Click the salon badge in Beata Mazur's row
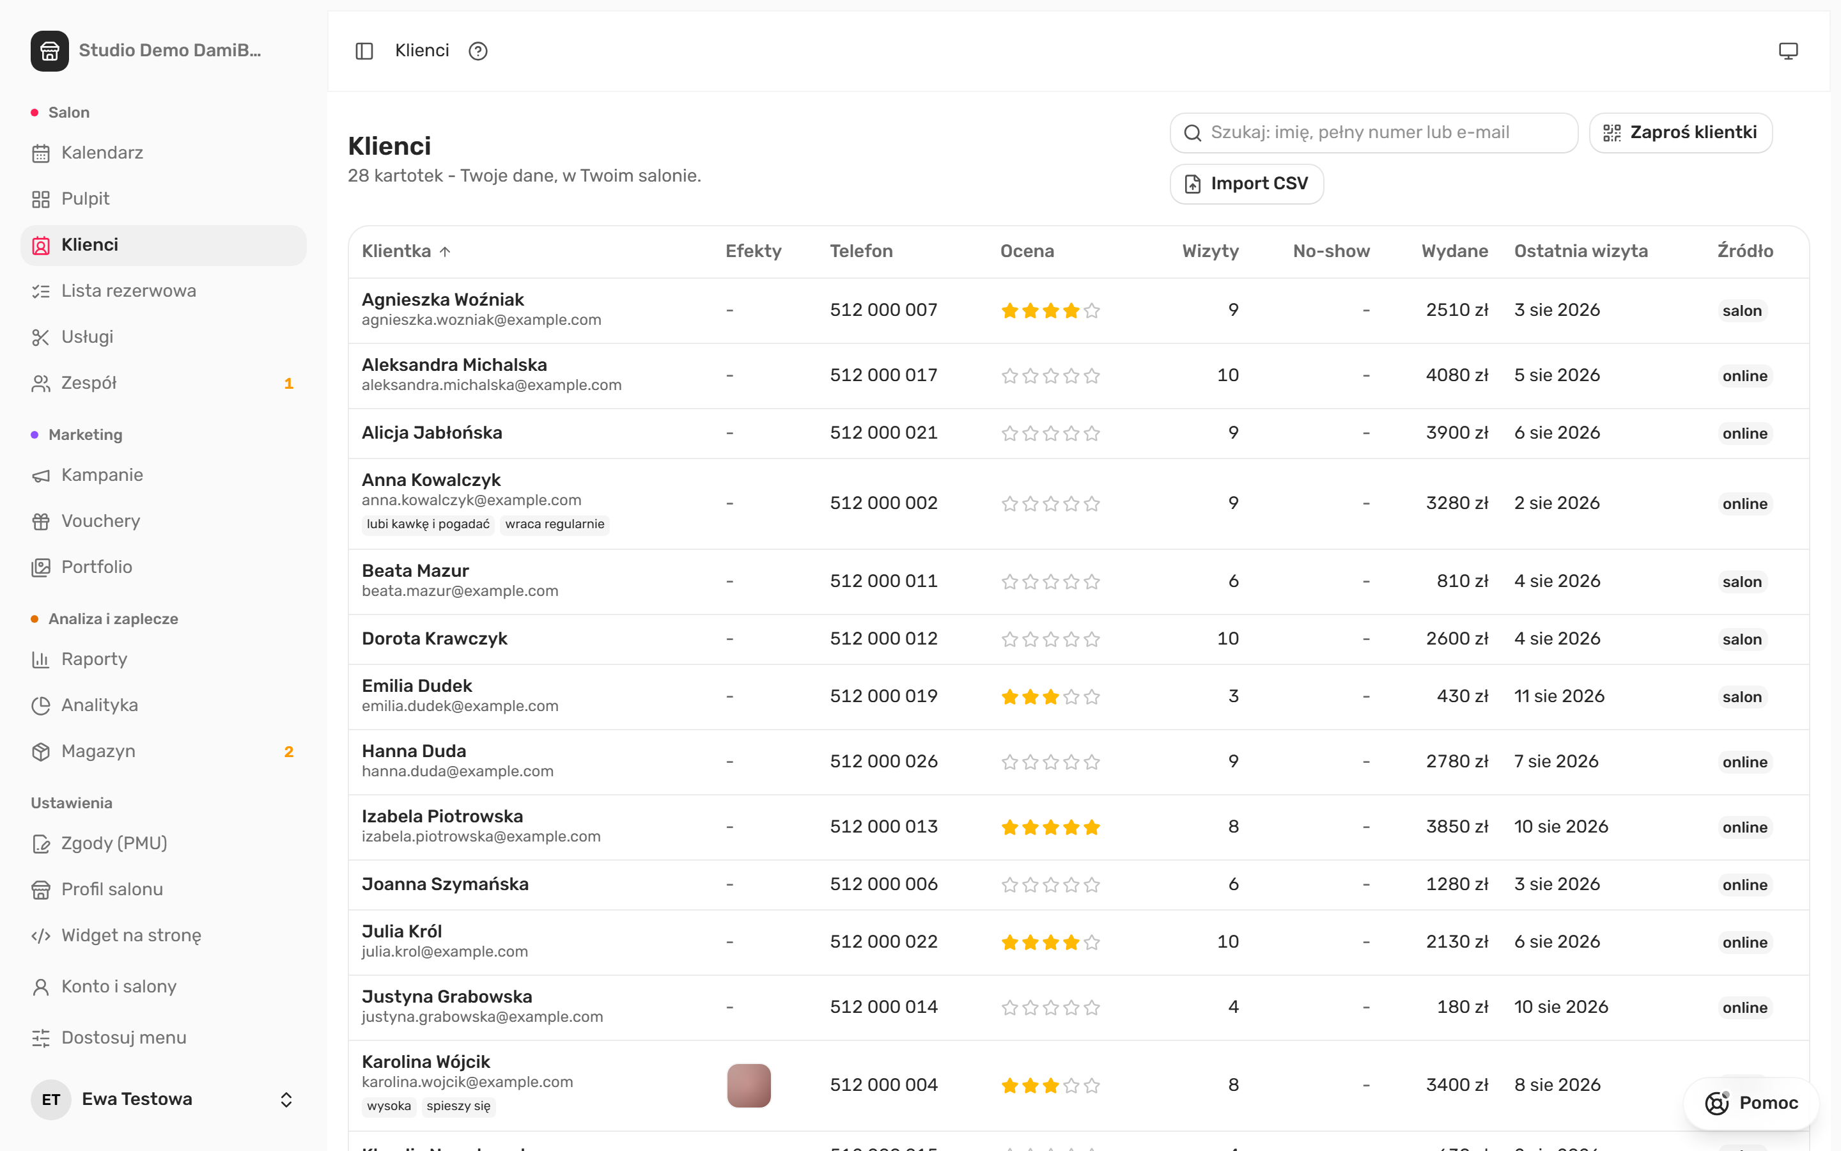The width and height of the screenshot is (1841, 1151). (x=1741, y=582)
